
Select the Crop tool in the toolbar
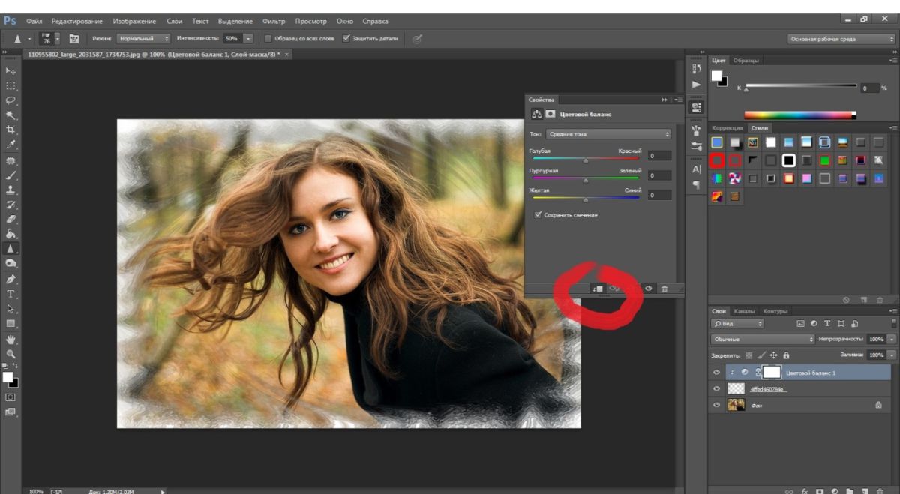click(10, 130)
